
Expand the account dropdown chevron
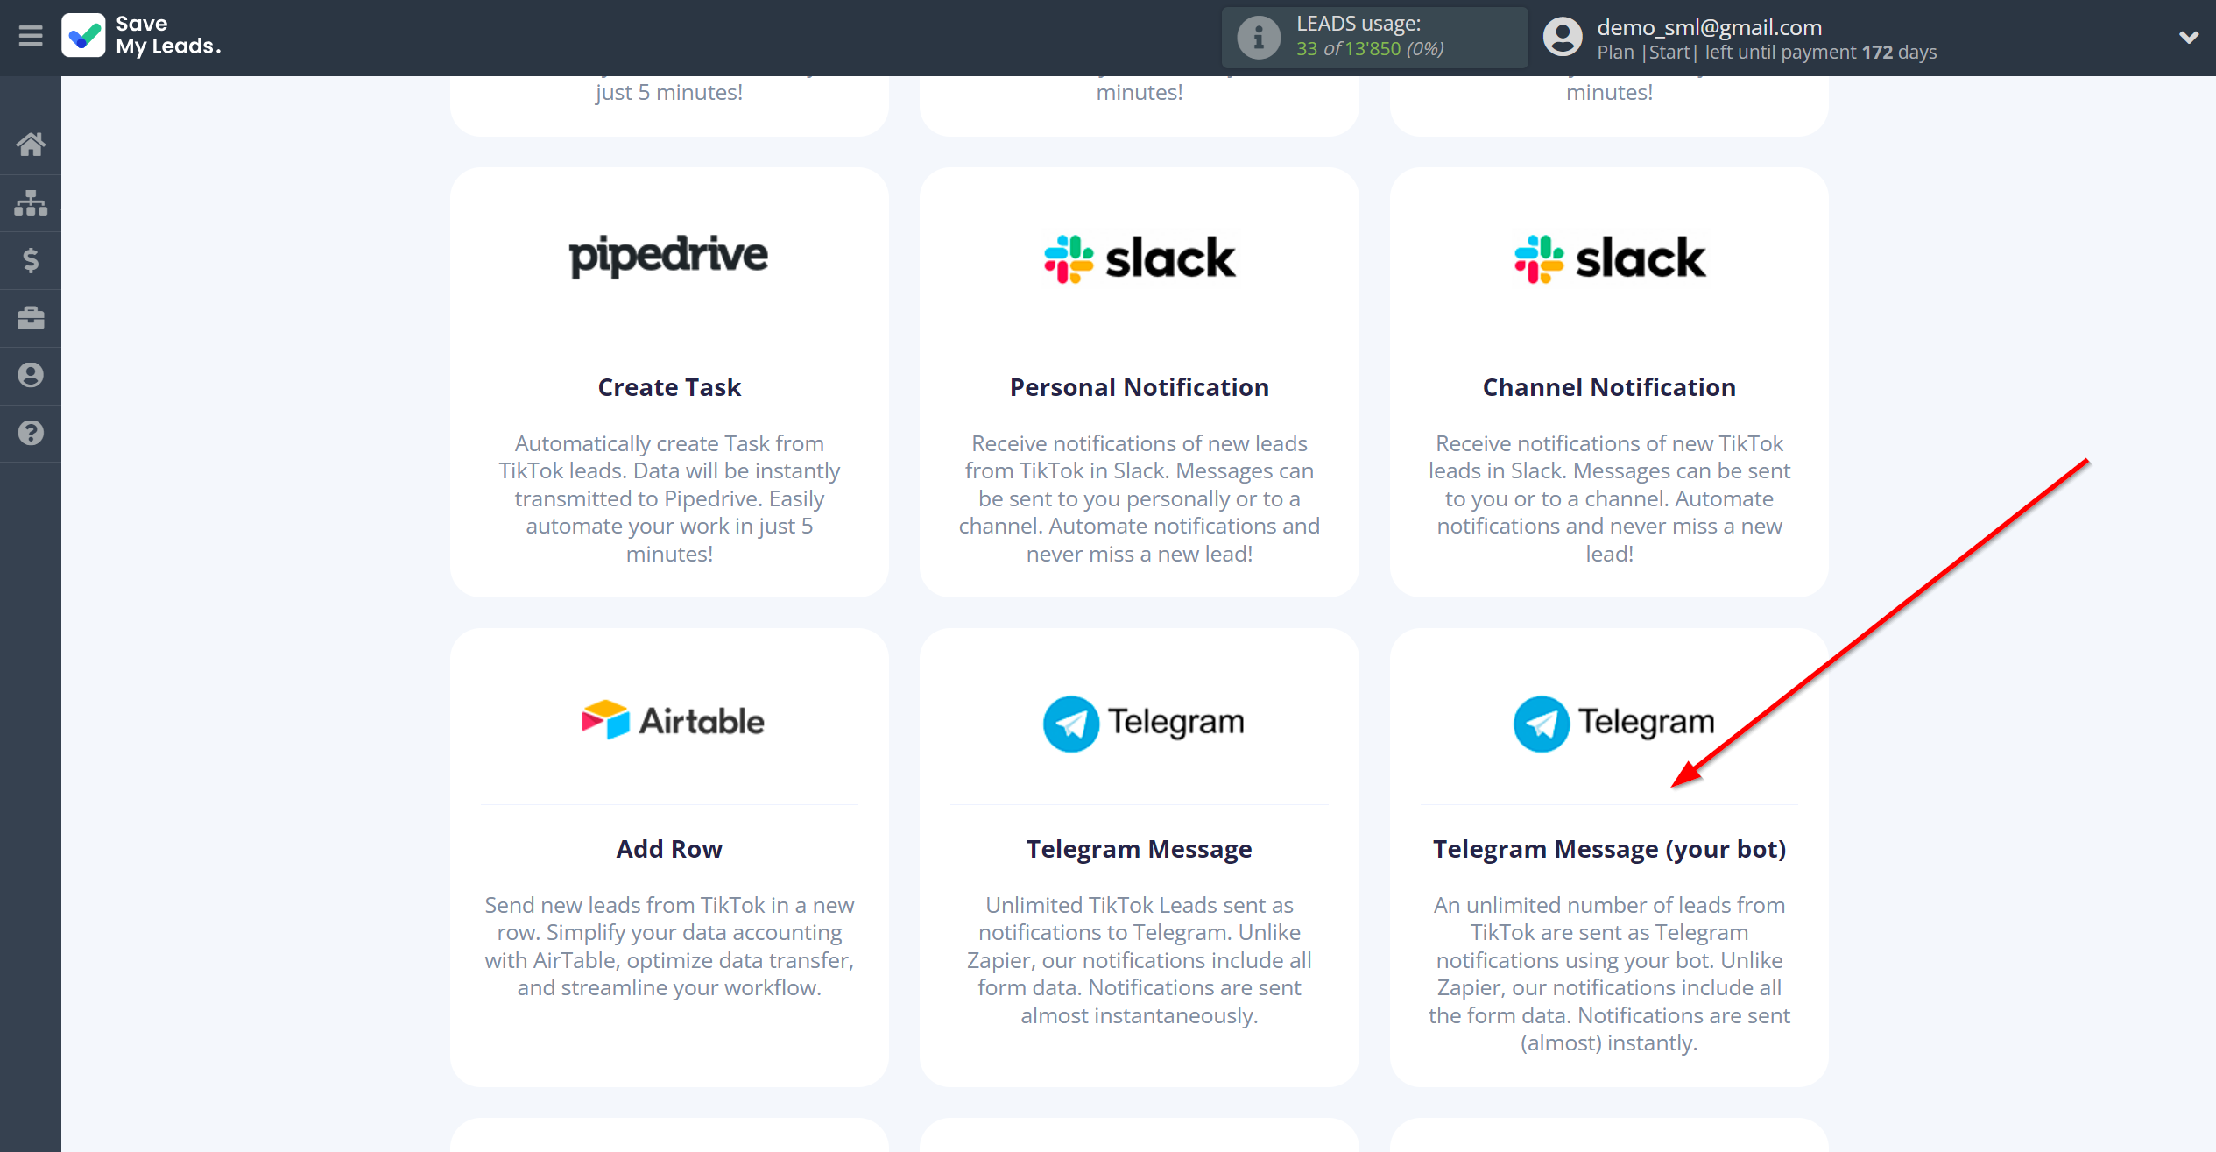[x=2188, y=37]
